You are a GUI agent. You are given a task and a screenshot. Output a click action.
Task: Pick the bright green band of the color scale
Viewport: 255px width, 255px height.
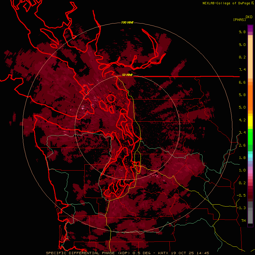tap(250, 137)
